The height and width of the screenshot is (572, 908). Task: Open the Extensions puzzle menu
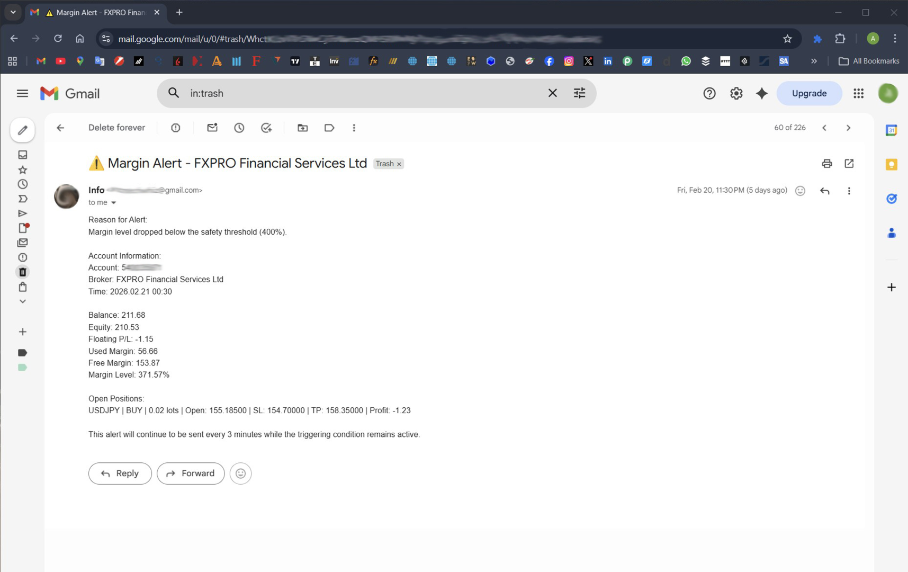click(x=840, y=39)
